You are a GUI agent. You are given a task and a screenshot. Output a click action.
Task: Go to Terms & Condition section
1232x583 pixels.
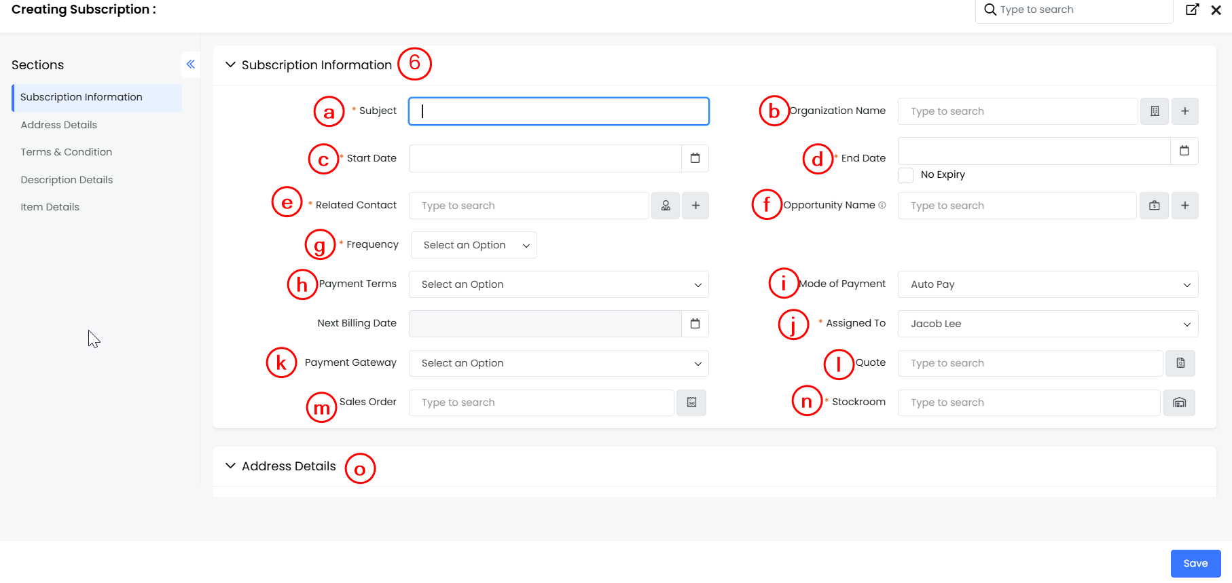click(x=67, y=152)
